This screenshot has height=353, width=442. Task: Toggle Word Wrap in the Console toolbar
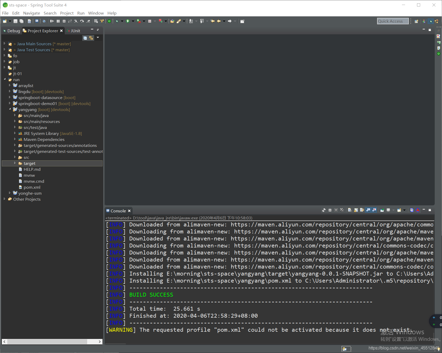click(x=362, y=210)
